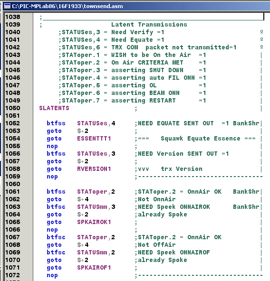Click operand STATUSmm,2
Viewport: 270px width, 281px height.
point(96,253)
